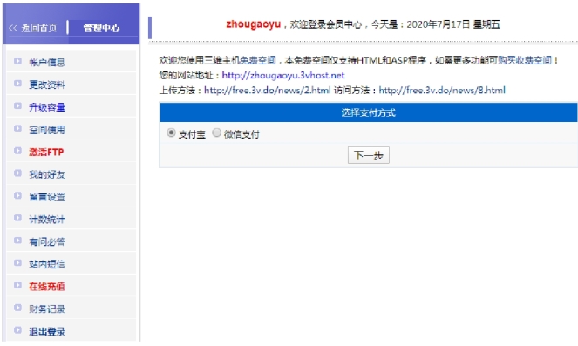
Task: Click the arrow icon beside 退出登录
Action: pyautogui.click(x=17, y=330)
